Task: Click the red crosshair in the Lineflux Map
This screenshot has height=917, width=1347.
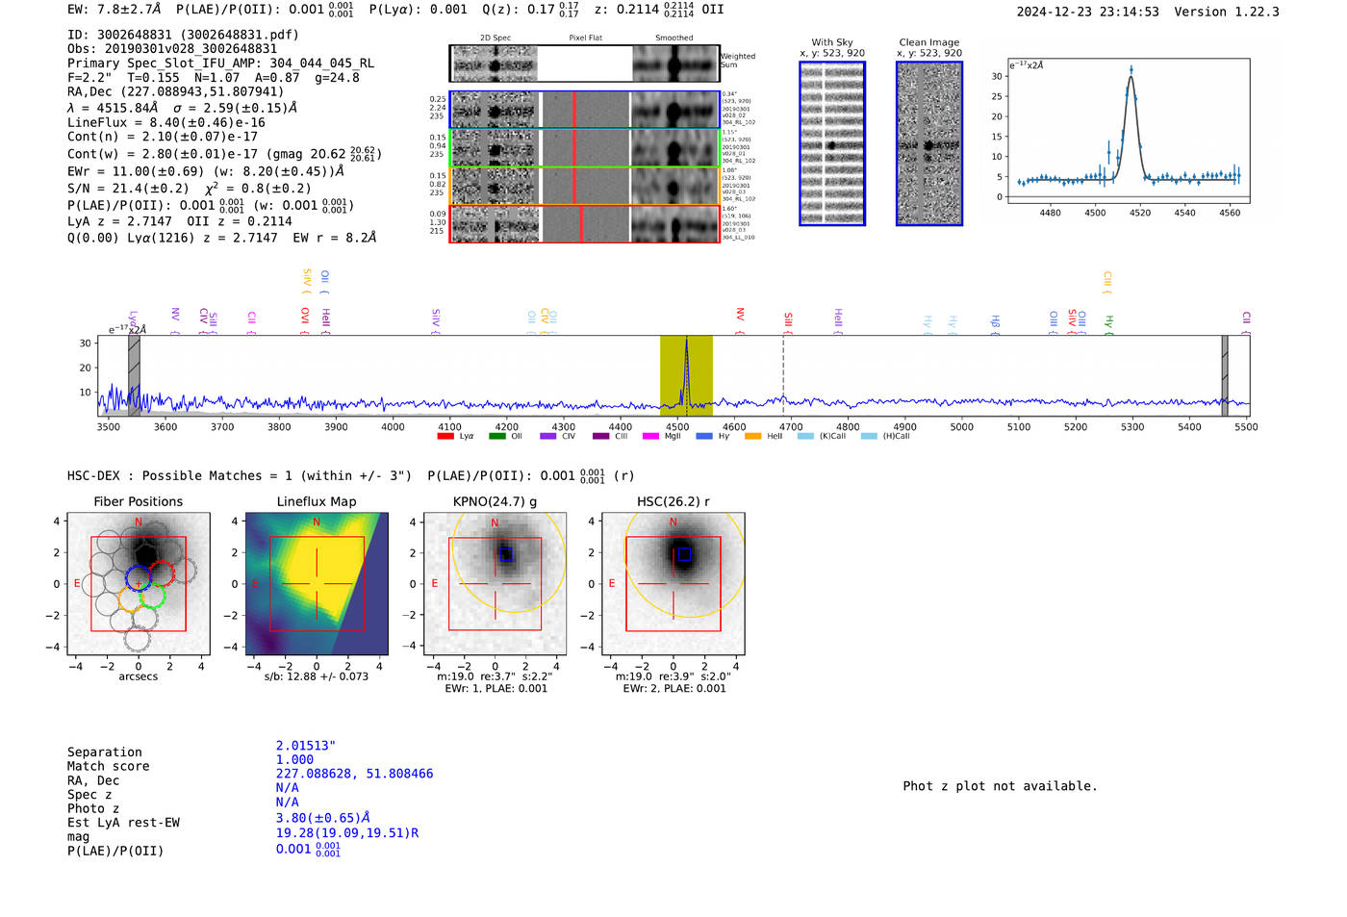Action: coord(317,583)
